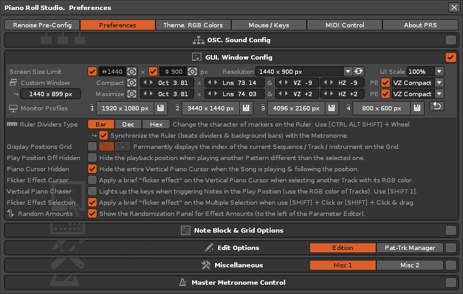
Task: Click Monitor Profiles monitor icon
Action: click(x=13, y=109)
